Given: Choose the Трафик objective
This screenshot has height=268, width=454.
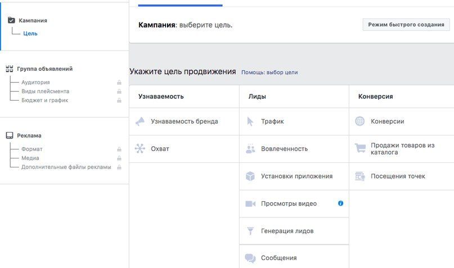Looking at the screenshot, I should pos(294,121).
